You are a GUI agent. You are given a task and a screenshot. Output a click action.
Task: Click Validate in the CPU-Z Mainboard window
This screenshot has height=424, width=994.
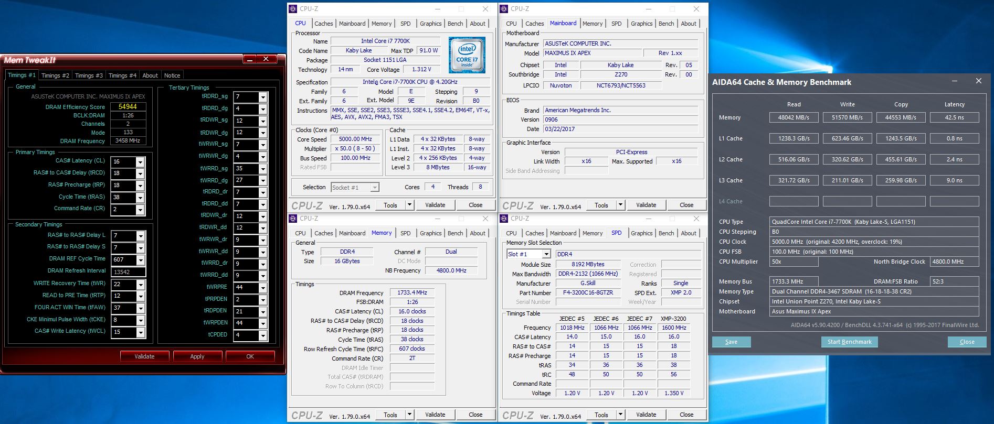pos(646,205)
